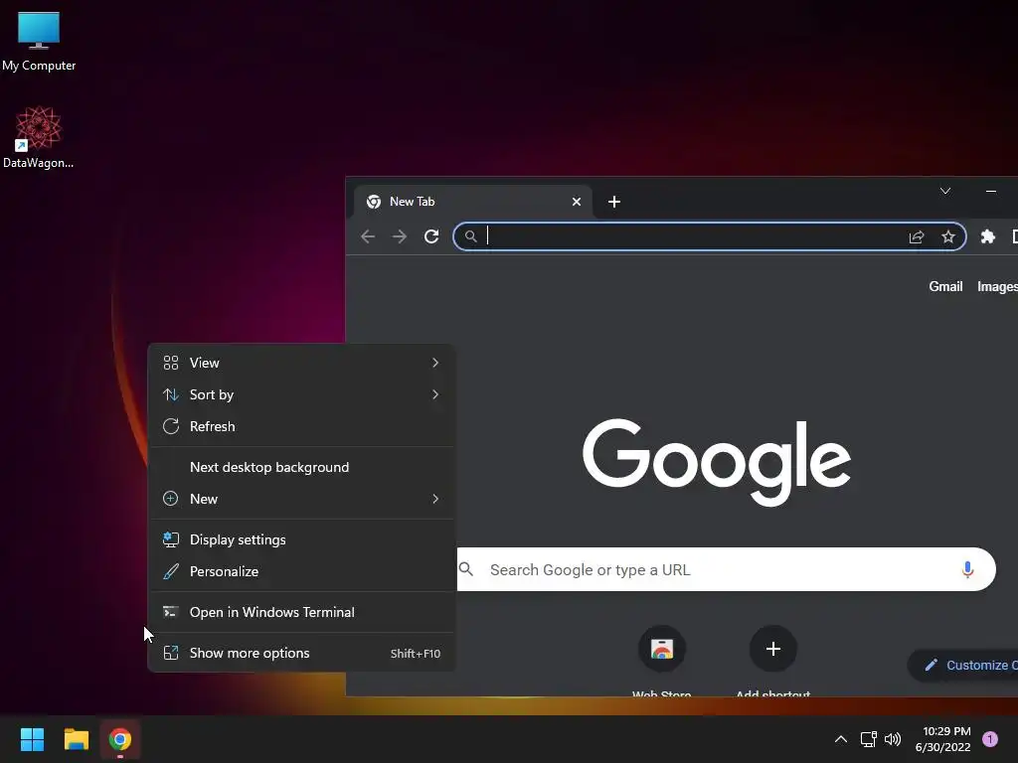Open the volume control in tray
This screenshot has height=763, width=1018.
(893, 739)
